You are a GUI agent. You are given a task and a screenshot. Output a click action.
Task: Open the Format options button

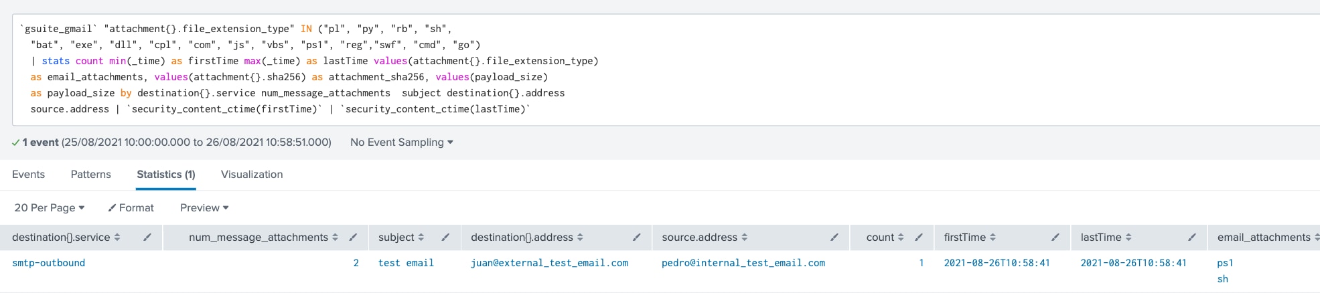tap(131, 207)
